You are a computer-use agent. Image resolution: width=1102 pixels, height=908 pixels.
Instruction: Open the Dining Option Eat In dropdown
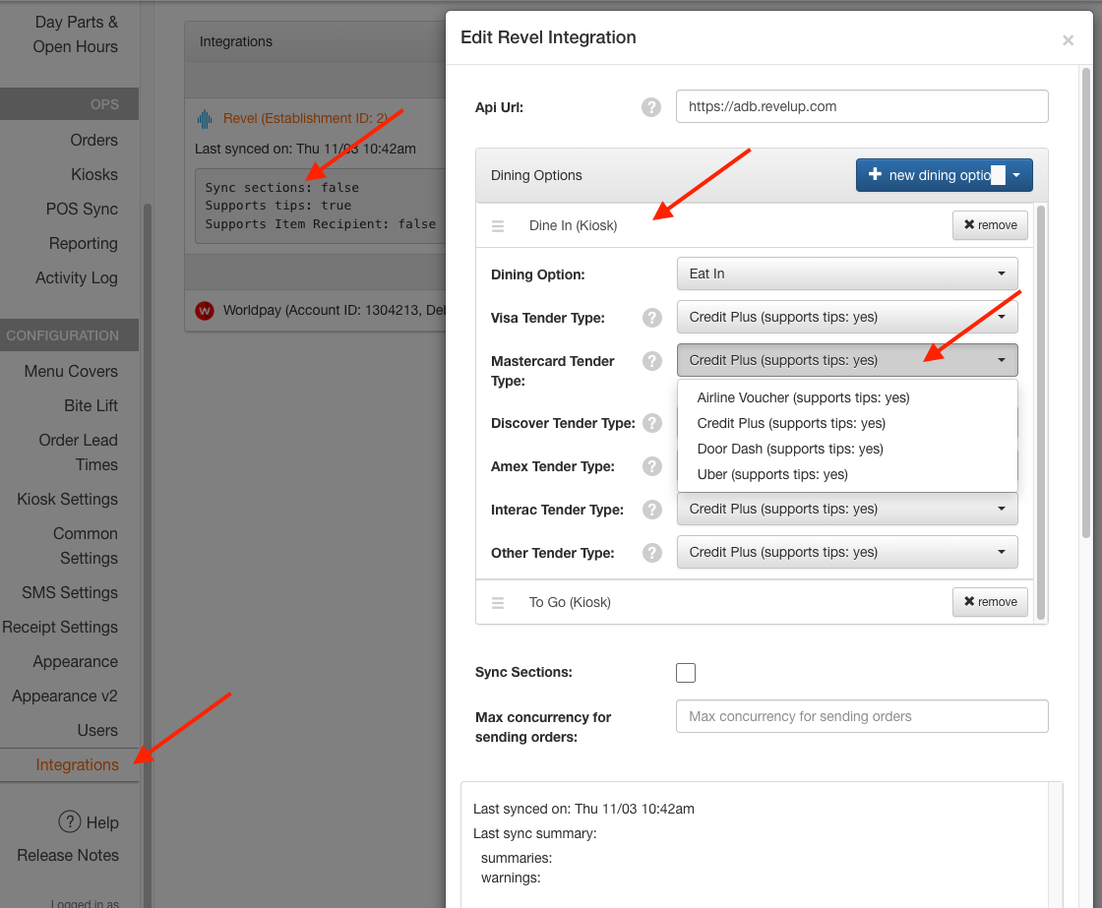(847, 274)
